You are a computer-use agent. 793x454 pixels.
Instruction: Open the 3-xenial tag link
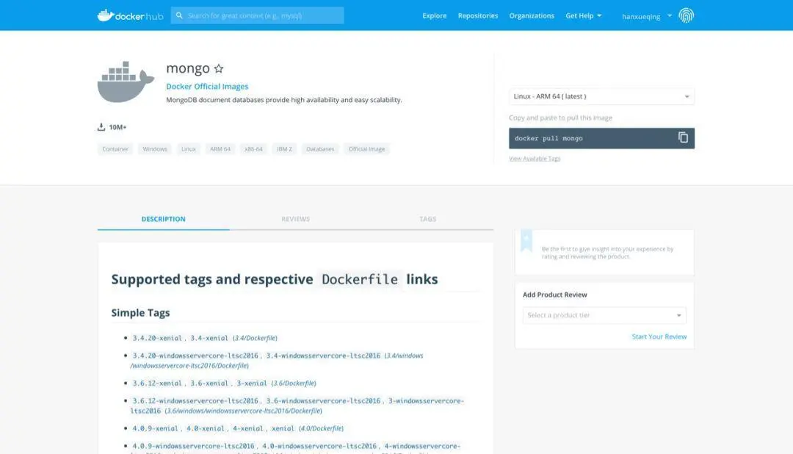pos(251,383)
